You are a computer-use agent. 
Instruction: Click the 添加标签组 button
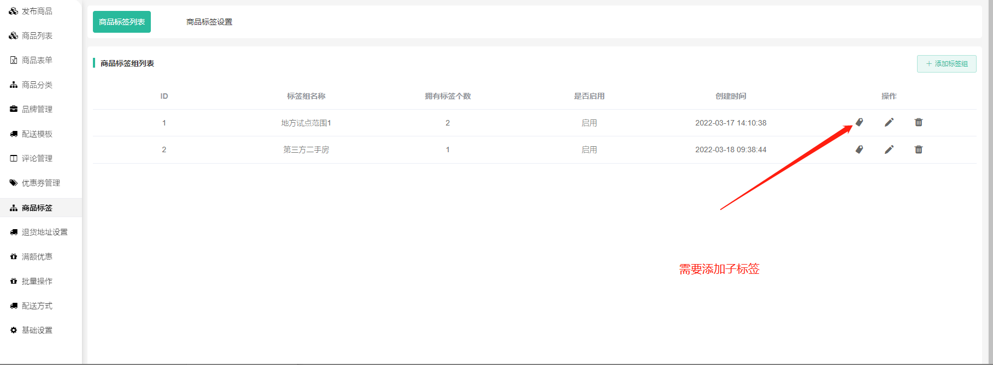tap(947, 64)
